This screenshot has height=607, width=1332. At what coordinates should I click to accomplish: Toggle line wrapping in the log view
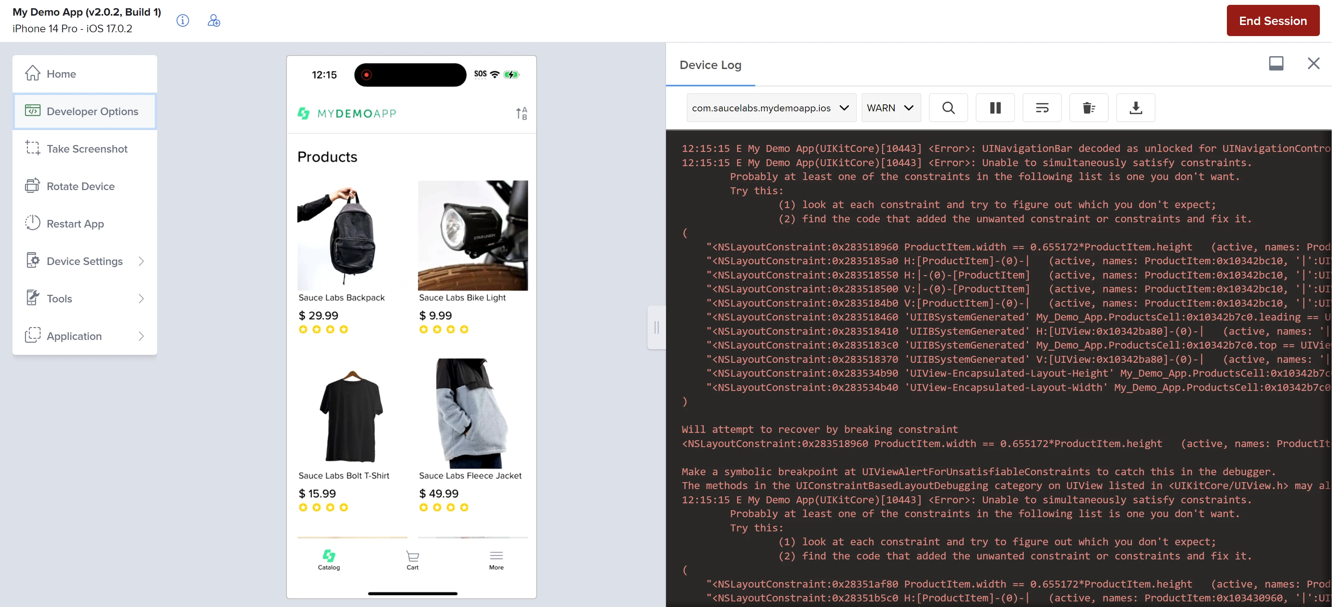[x=1041, y=108]
